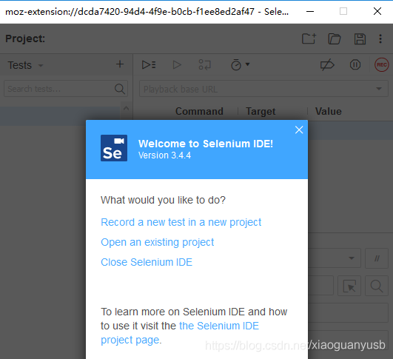The width and height of the screenshot is (393, 359).
Task: Open test execution speed timer control
Action: pyautogui.click(x=240, y=64)
